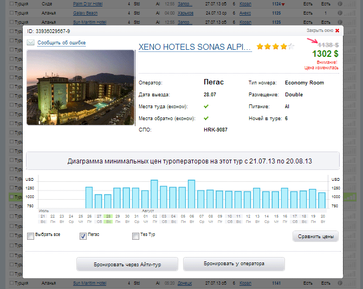Click the 'Закрыть окно' text
This screenshot has height=289, width=363.
click(320, 30)
